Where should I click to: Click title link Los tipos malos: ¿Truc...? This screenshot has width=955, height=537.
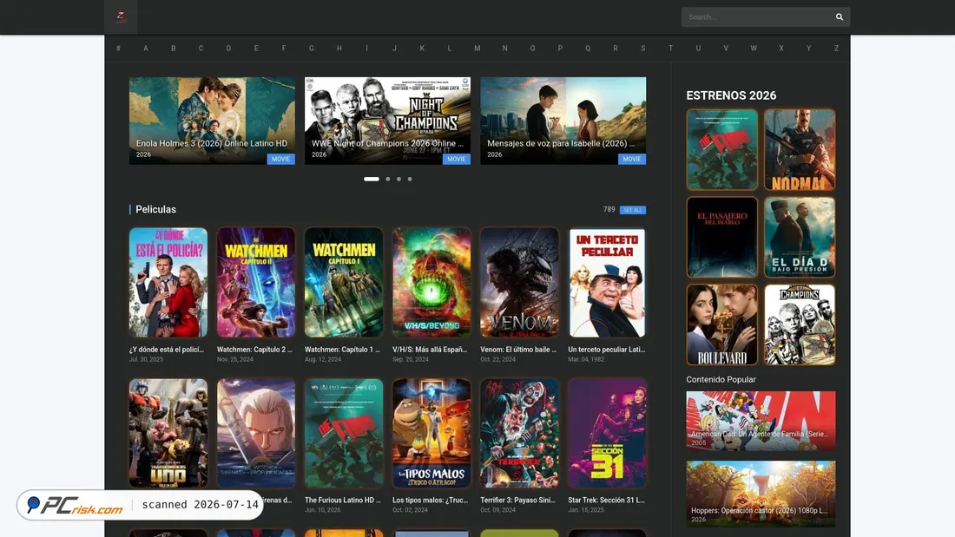pyautogui.click(x=430, y=500)
